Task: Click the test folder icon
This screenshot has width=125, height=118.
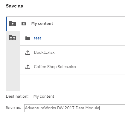Action: point(28,38)
